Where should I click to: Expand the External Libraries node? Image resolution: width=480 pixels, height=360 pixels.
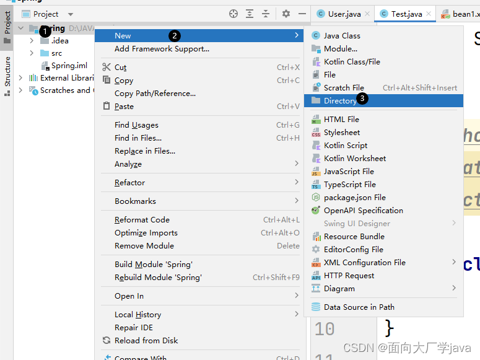point(20,78)
